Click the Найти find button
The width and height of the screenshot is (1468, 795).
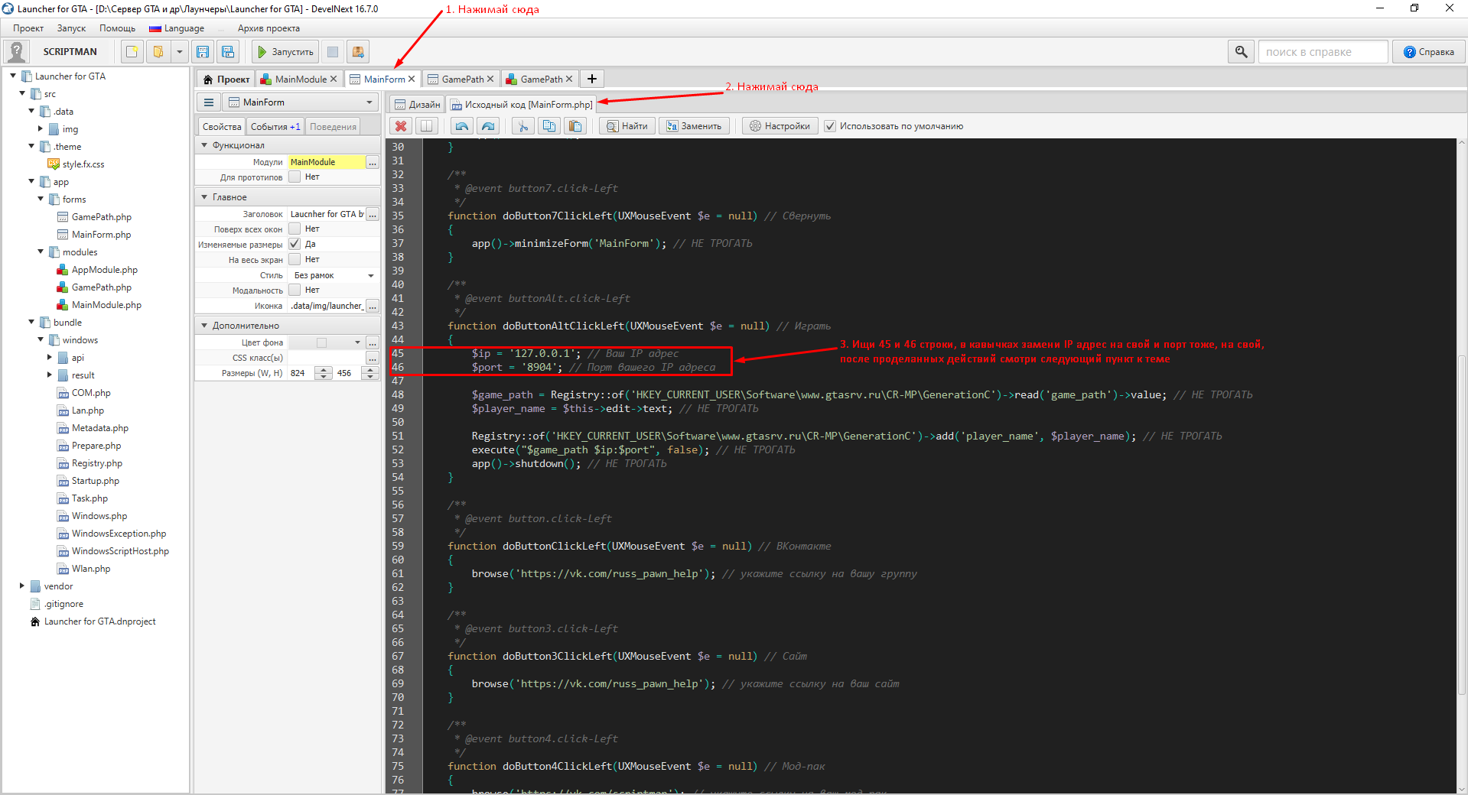click(627, 126)
